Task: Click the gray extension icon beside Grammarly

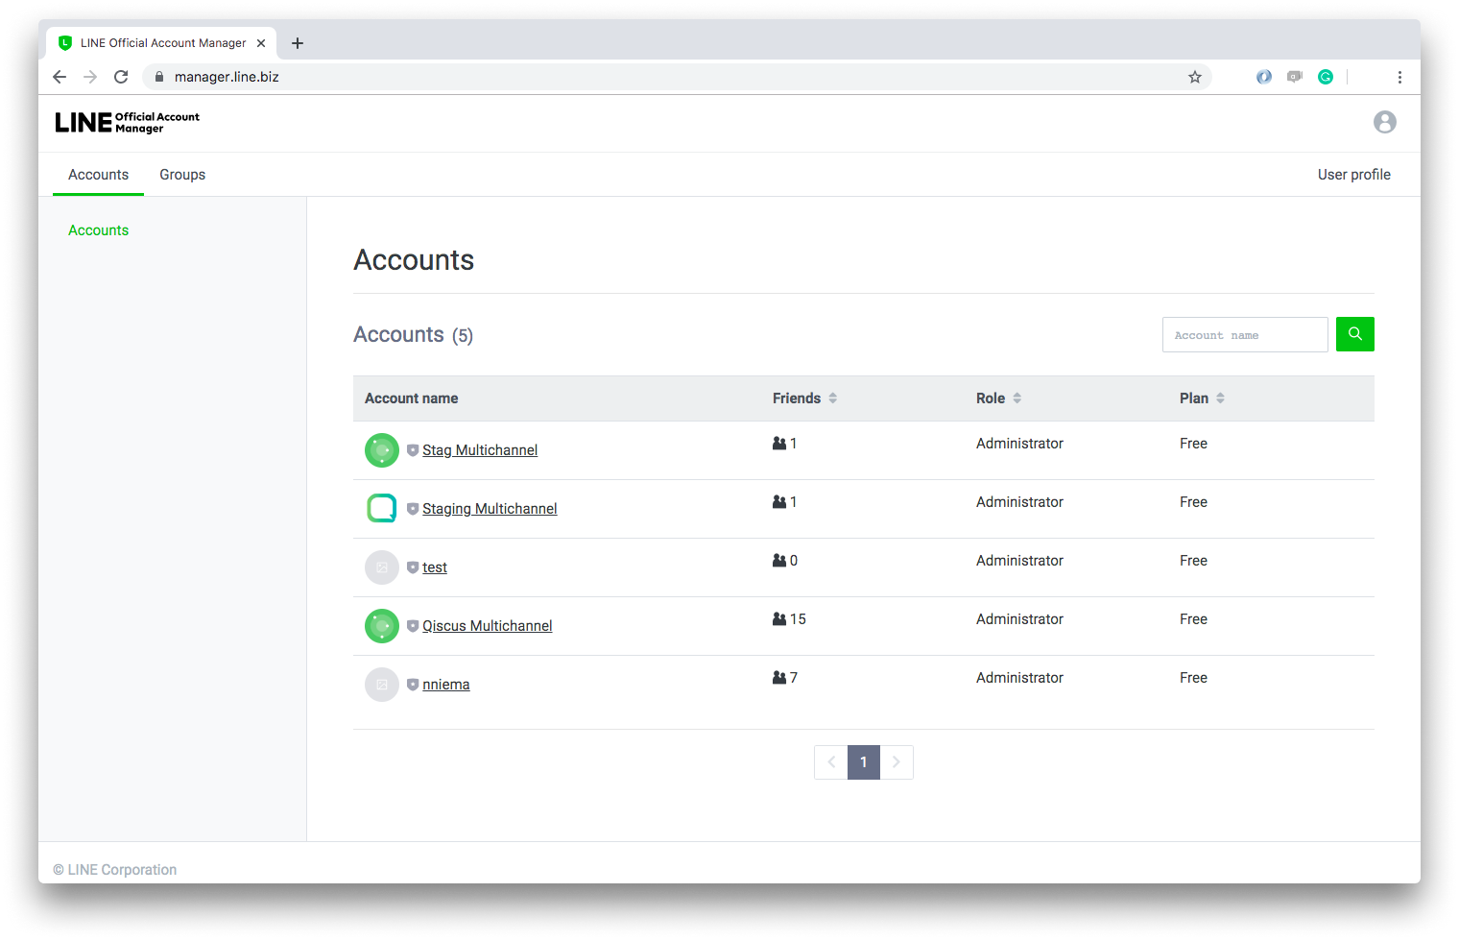Action: (1295, 77)
